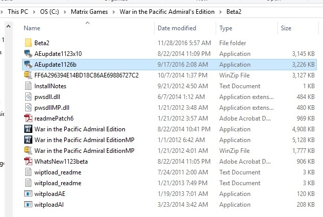Click the witploadAE application icon
323x217 pixels.
click(28, 193)
